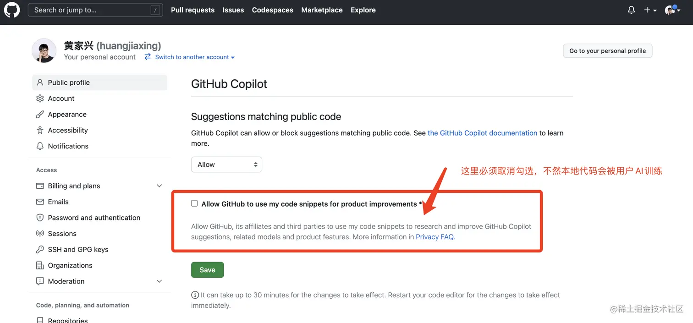
Task: Select the Organizations settings icon
Action: click(41, 265)
